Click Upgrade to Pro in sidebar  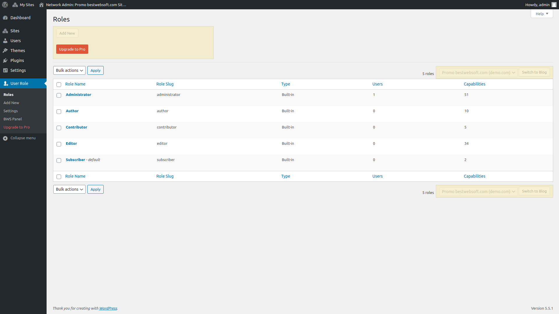click(17, 127)
